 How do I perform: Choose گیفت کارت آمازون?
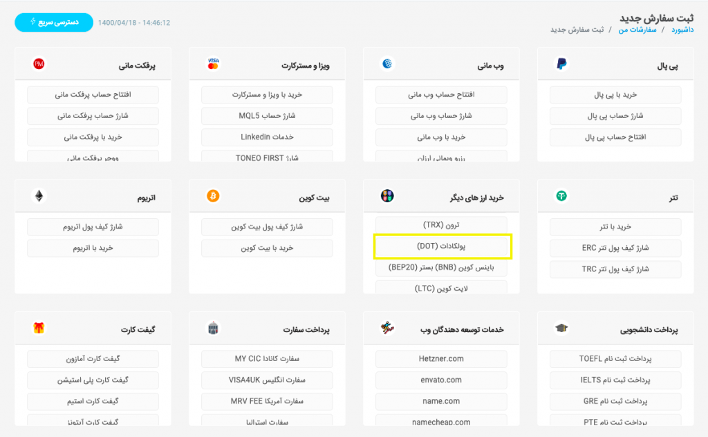pyautogui.click(x=93, y=359)
